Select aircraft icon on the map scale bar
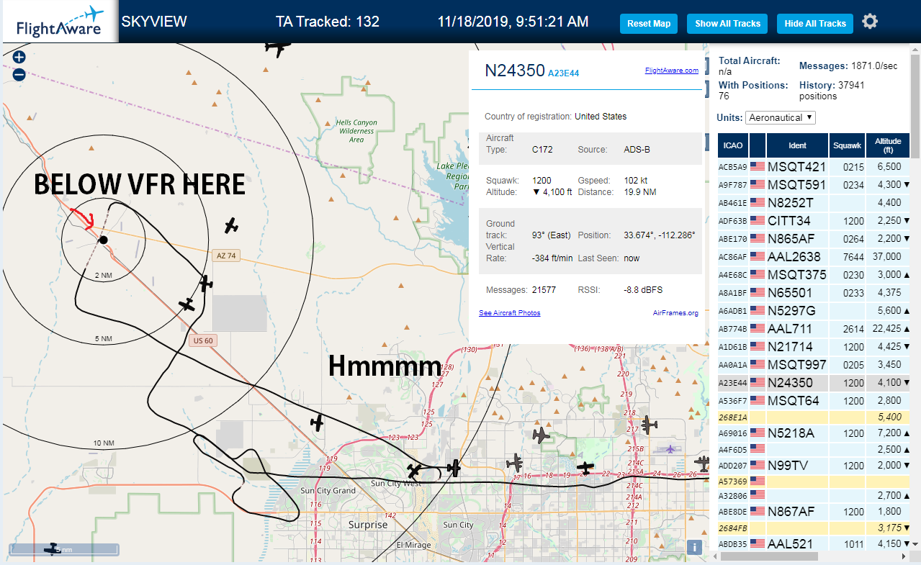Viewport: 921px width, 565px height. click(52, 549)
